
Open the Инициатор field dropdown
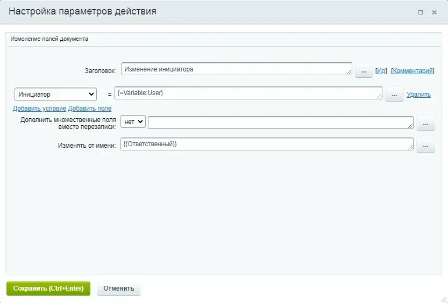pyautogui.click(x=55, y=95)
